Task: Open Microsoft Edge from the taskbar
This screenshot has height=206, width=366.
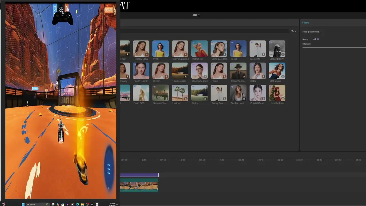Action: point(77,204)
